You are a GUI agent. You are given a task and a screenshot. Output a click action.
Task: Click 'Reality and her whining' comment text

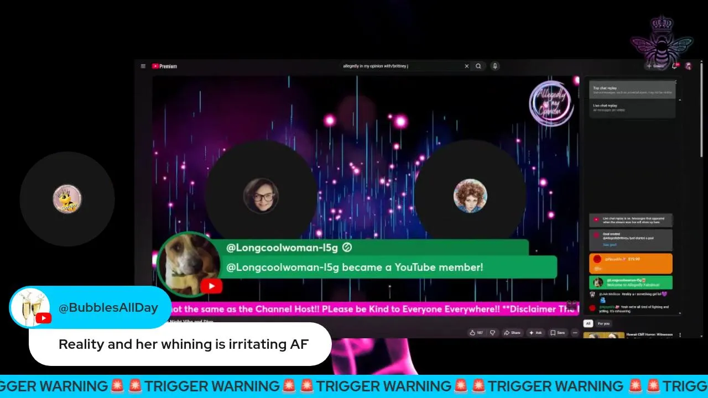[184, 344]
